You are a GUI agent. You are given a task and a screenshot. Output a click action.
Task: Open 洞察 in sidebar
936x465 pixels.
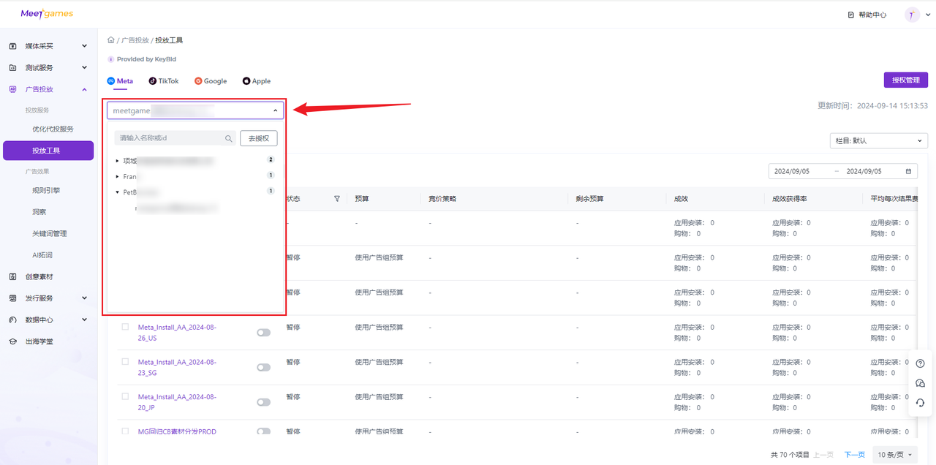tap(39, 211)
